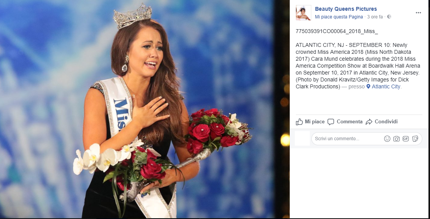This screenshot has height=219, width=430.
Task: Attach a photo using the camera icon
Action: (396, 139)
